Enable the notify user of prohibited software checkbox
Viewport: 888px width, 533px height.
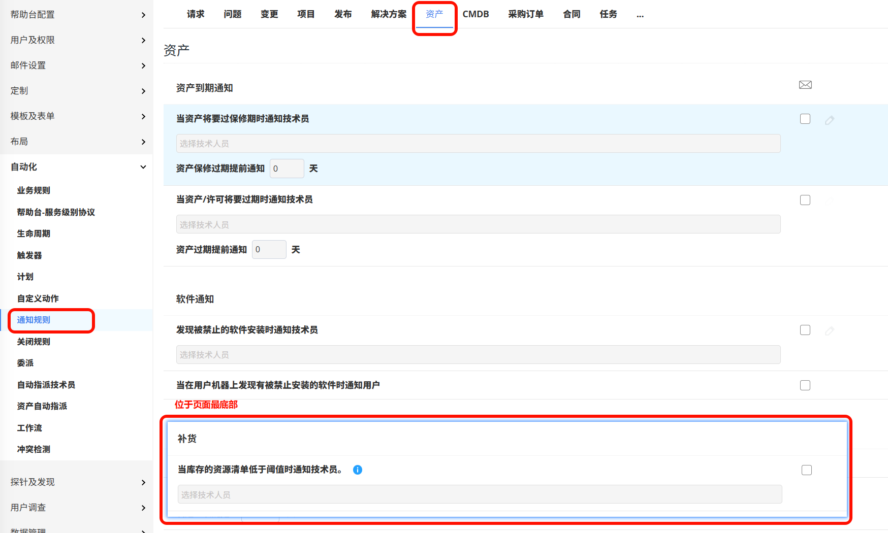tap(805, 385)
